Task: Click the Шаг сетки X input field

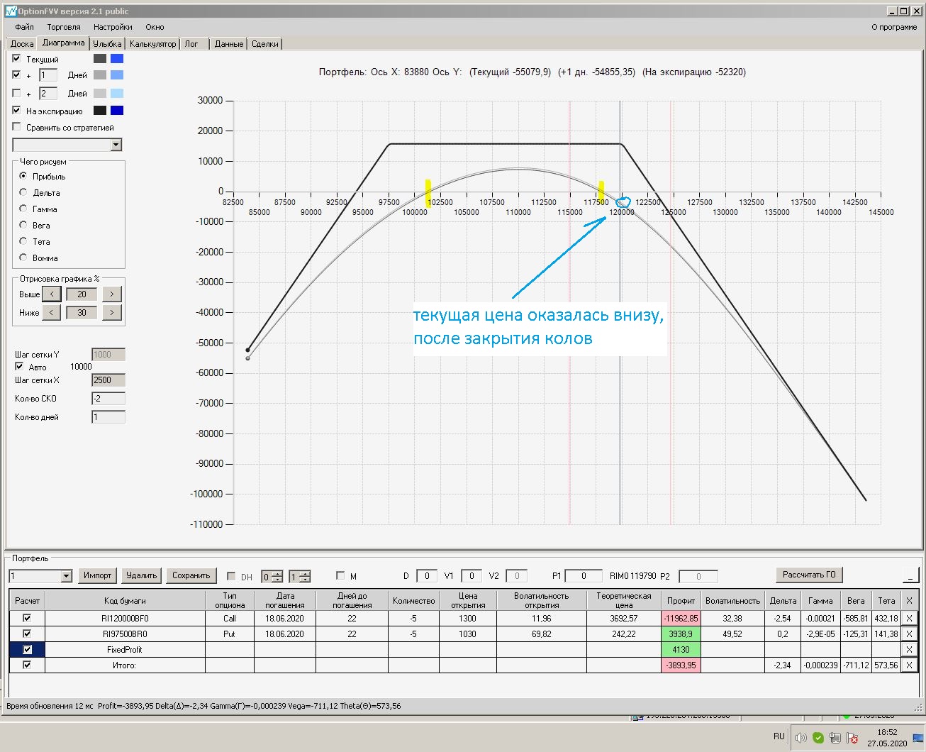Action: coord(108,380)
